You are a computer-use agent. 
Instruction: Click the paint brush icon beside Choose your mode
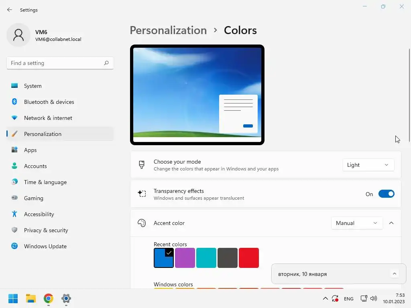[x=142, y=165]
